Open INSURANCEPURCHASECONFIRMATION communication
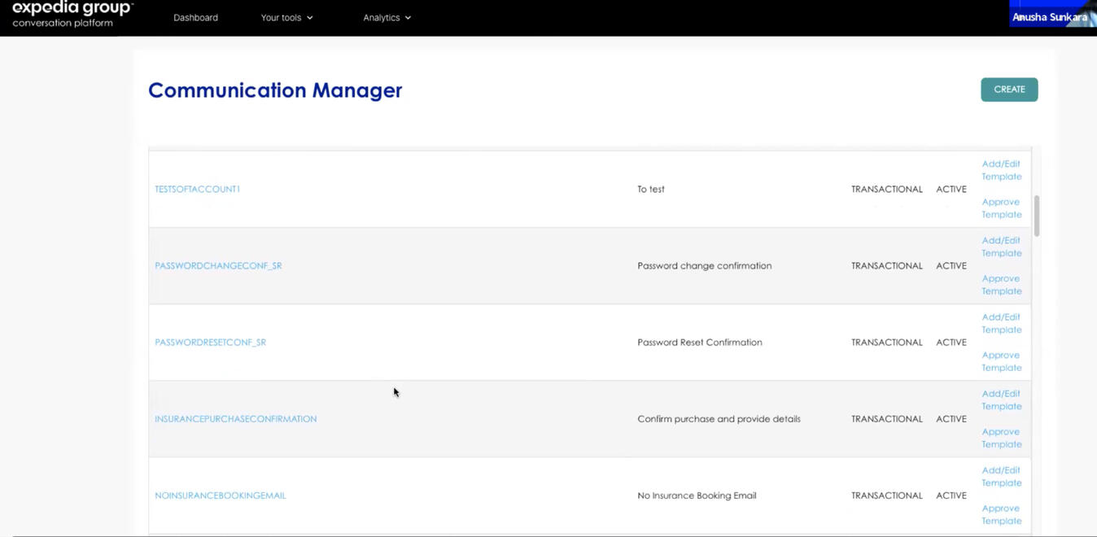This screenshot has width=1097, height=537. point(235,419)
